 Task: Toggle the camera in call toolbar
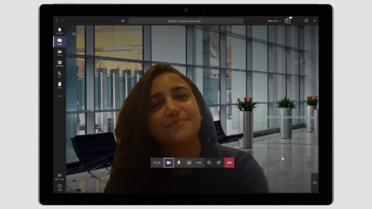click(x=169, y=163)
